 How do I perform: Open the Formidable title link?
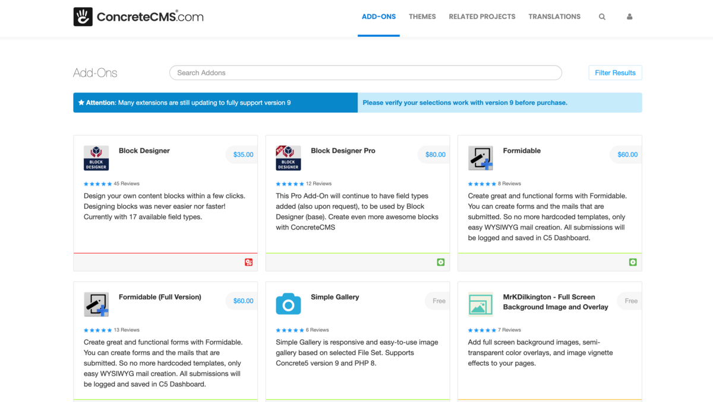point(522,151)
